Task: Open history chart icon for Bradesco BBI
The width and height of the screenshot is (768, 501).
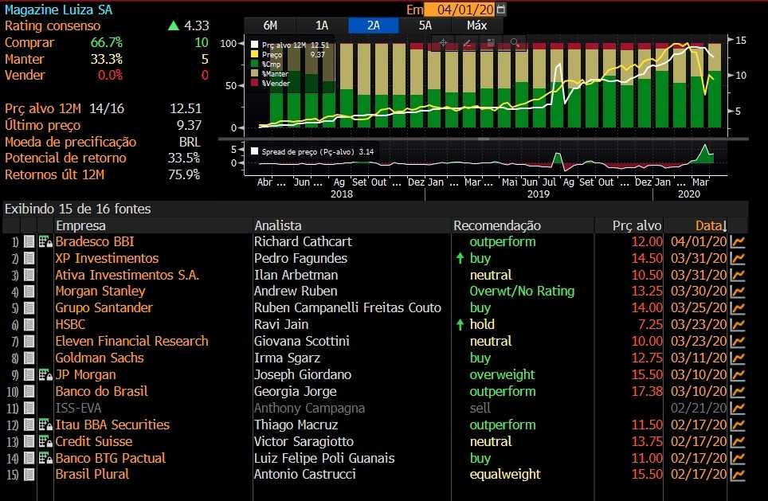Action: point(737,241)
